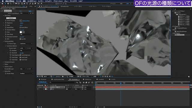Image resolution: width=192 pixels, height=108 pixels.
Task: Expand the Motion Blur group
Action: pos(3,71)
